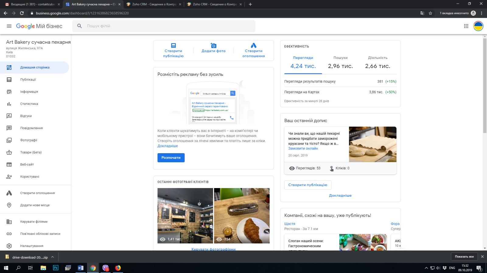Open the drive-download zip file

[27, 257]
